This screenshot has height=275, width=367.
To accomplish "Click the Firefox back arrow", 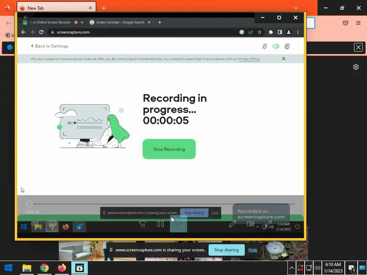I will coord(9,23).
